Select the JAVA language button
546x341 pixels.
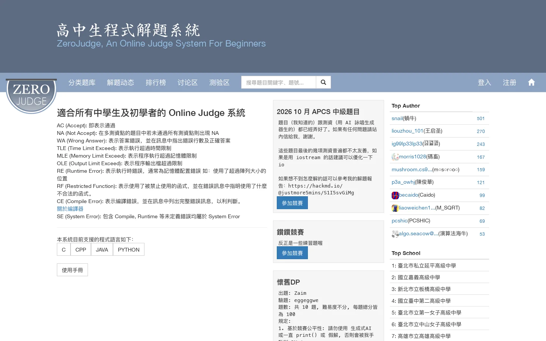[x=102, y=250]
